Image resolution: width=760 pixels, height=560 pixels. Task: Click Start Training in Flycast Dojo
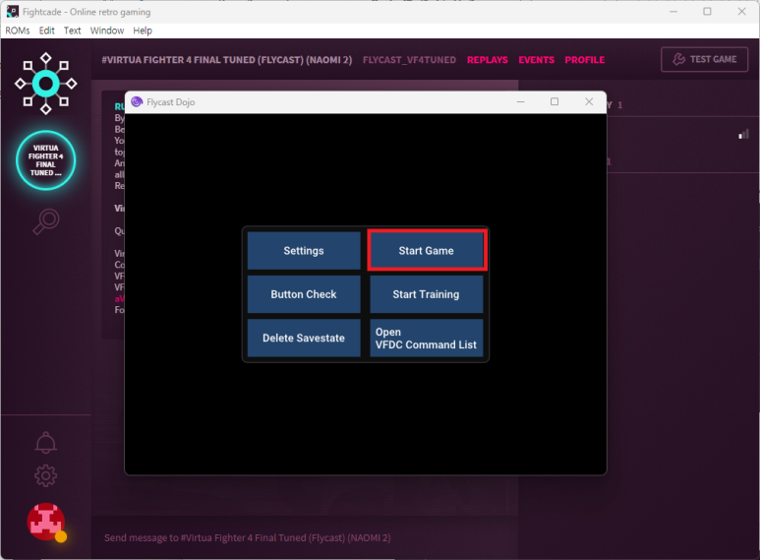click(427, 294)
